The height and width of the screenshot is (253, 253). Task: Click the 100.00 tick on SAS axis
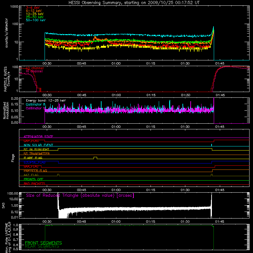point(13,193)
